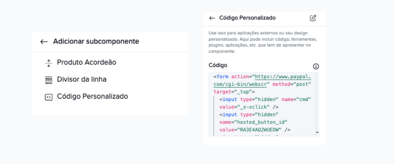
Task: Select Divisor da linha subcomponent
Action: (x=81, y=79)
